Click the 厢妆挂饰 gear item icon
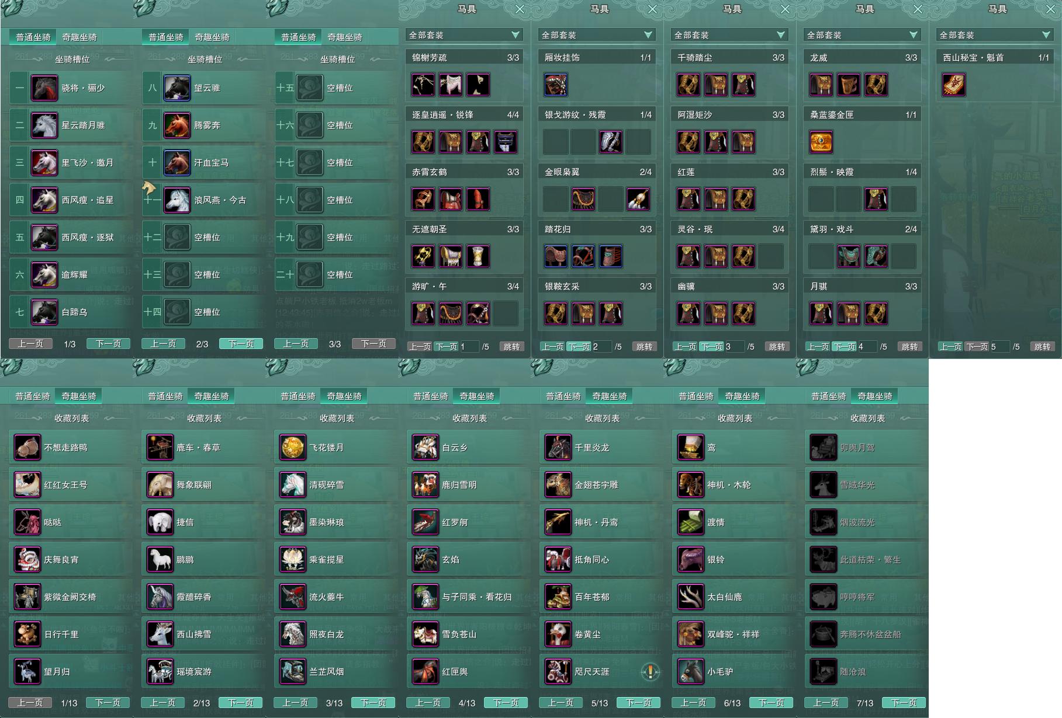1062x718 pixels. 556,85
